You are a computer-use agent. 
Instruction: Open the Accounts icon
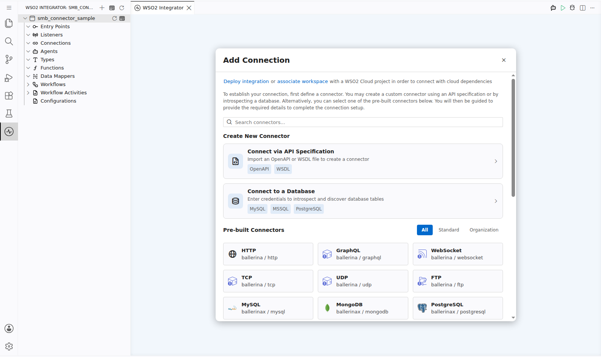(x=9, y=328)
